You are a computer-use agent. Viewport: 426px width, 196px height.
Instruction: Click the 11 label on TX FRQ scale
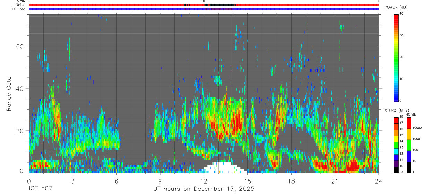(401, 160)
